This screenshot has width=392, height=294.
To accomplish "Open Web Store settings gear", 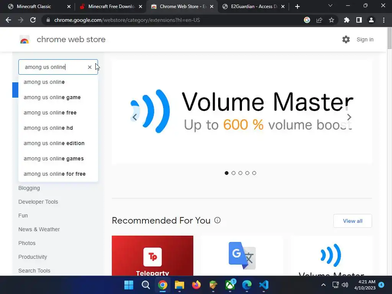I will click(346, 39).
